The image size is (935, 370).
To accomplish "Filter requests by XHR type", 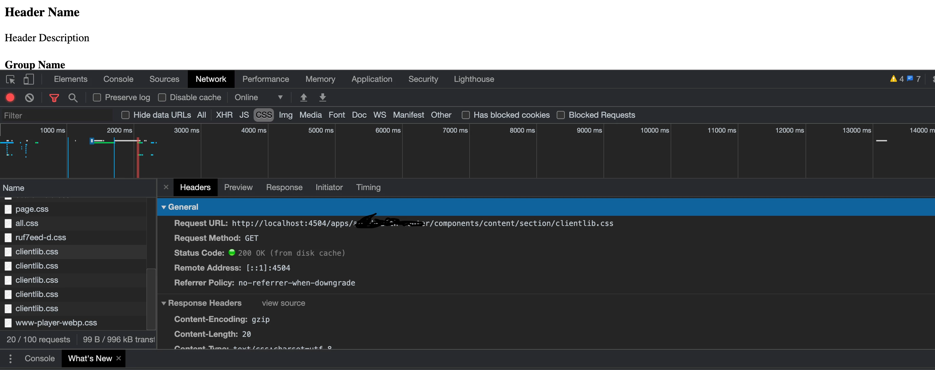I will tap(224, 115).
